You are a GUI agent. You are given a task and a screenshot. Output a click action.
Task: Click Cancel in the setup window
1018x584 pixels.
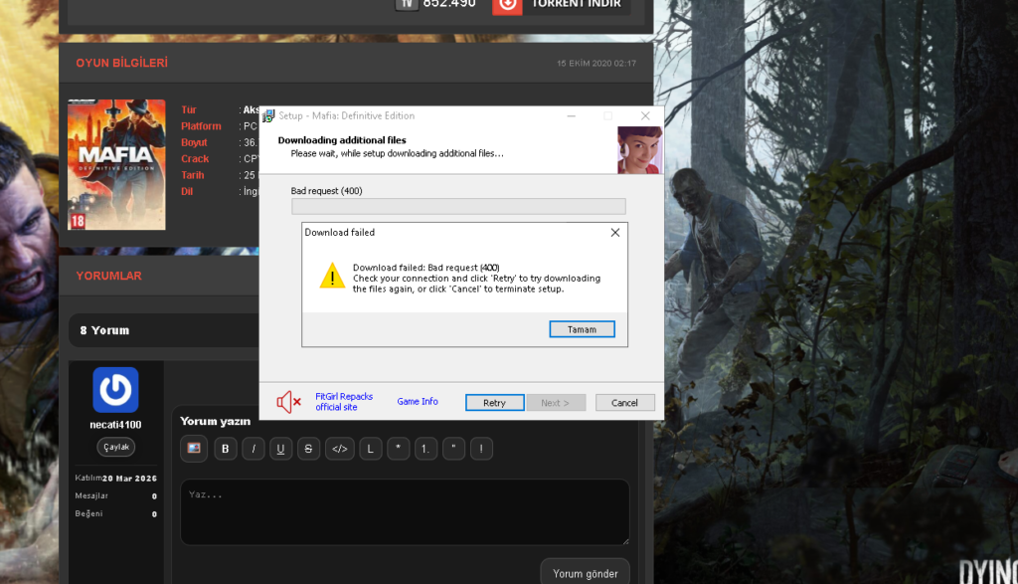tap(624, 403)
